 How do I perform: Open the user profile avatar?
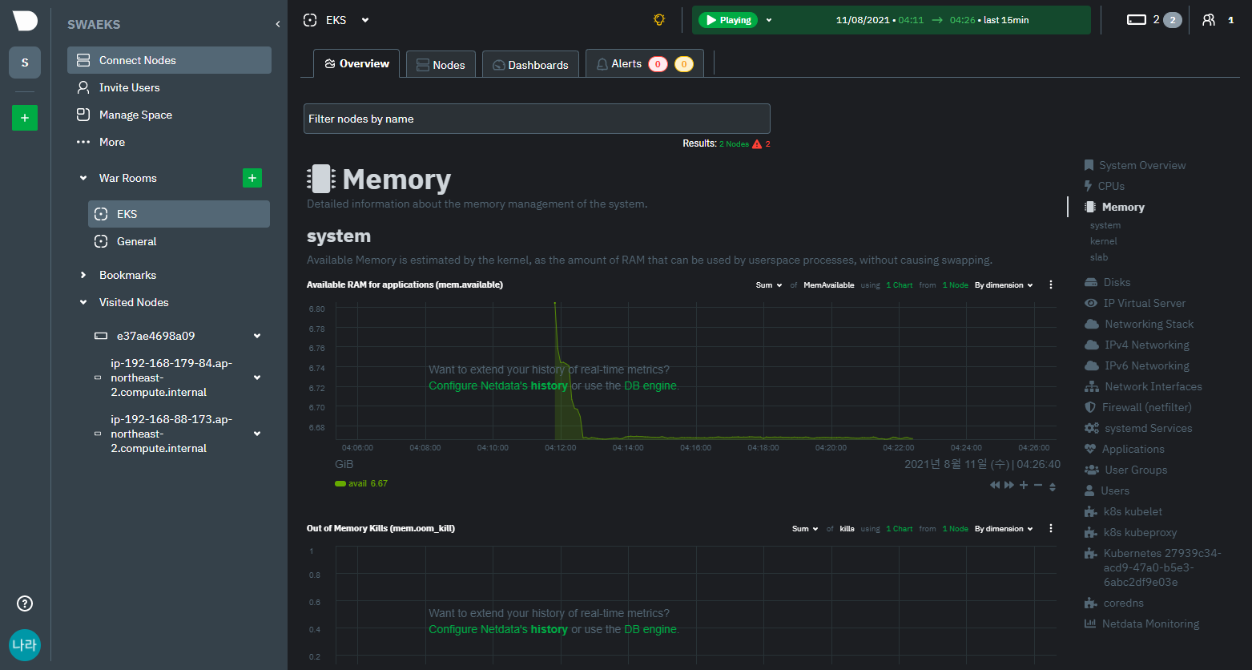pyautogui.click(x=25, y=645)
